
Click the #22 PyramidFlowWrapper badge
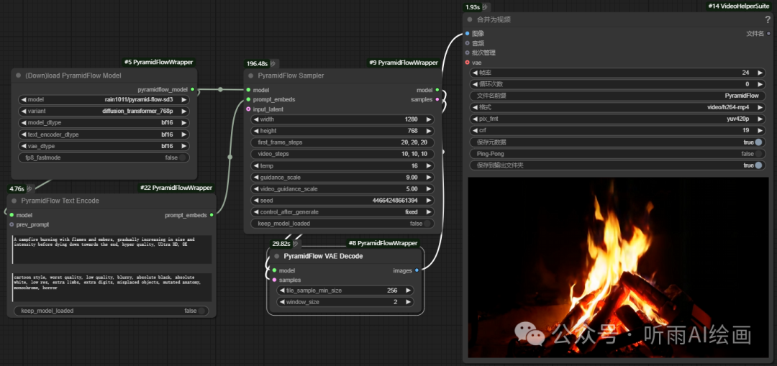click(176, 188)
